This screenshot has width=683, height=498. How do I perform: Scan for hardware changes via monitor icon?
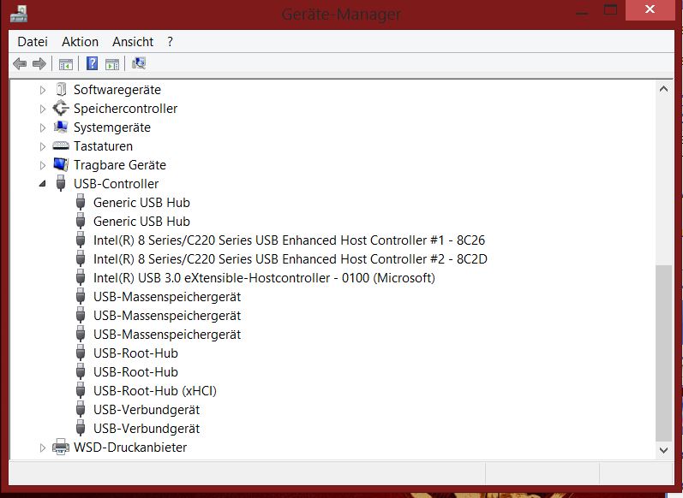click(139, 63)
